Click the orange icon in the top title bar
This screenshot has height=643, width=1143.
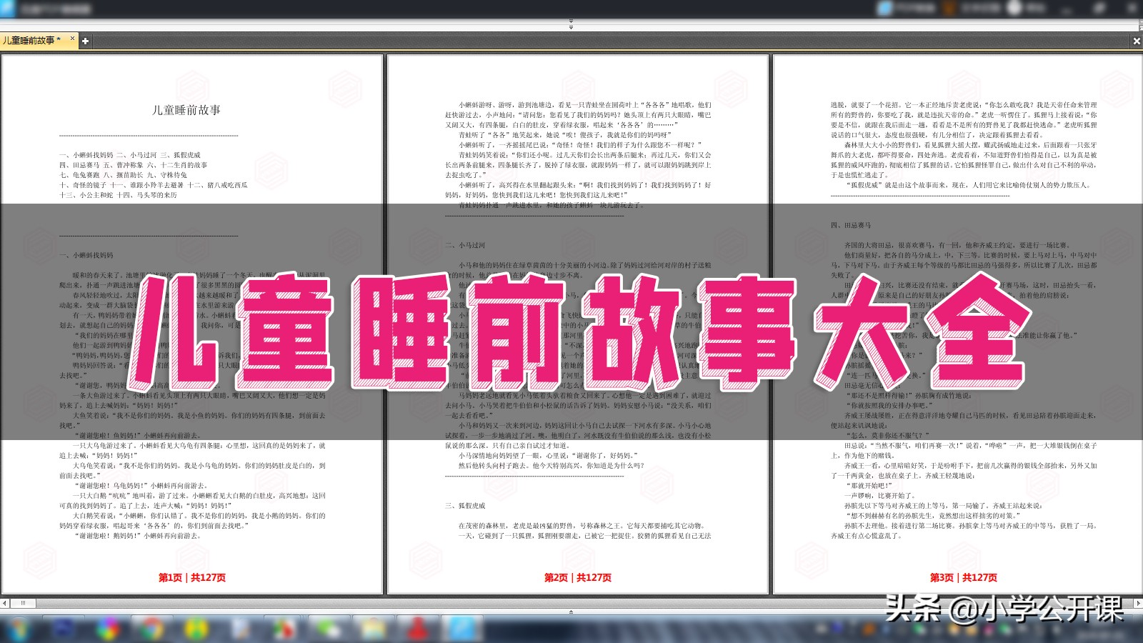[x=948, y=9]
